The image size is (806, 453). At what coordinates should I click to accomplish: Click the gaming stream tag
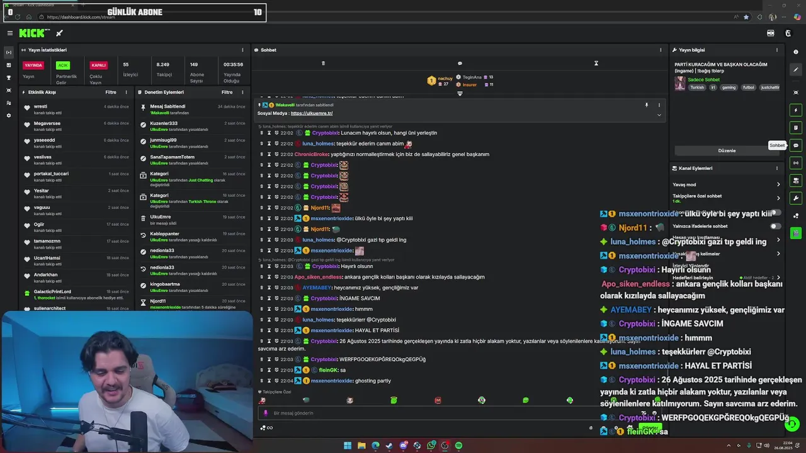[729, 87]
